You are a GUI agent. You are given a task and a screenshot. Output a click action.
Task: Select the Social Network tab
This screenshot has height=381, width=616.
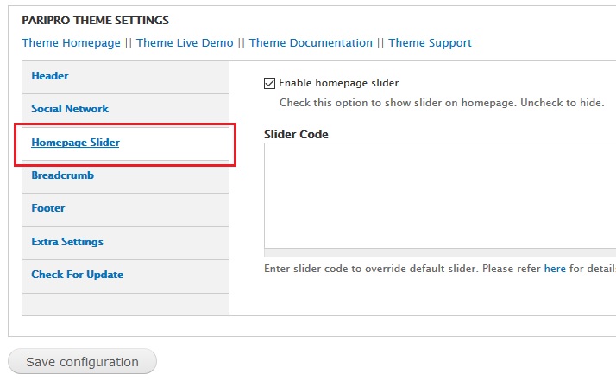(x=70, y=109)
